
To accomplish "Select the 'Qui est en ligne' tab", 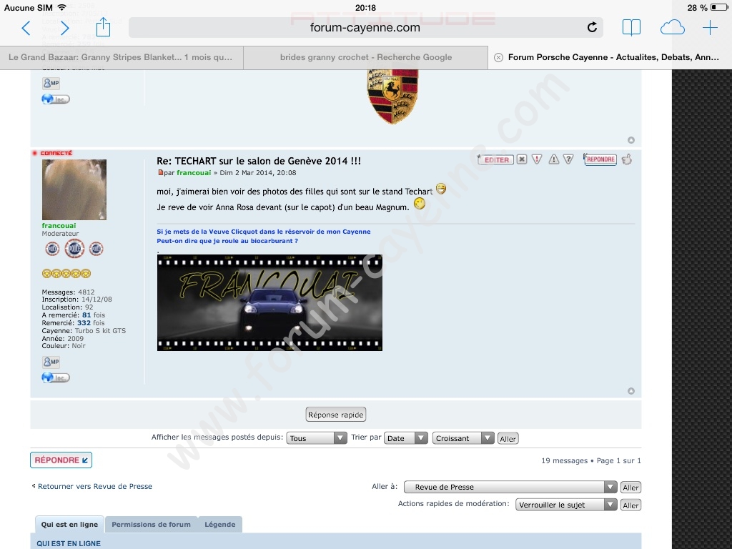I will 69,524.
